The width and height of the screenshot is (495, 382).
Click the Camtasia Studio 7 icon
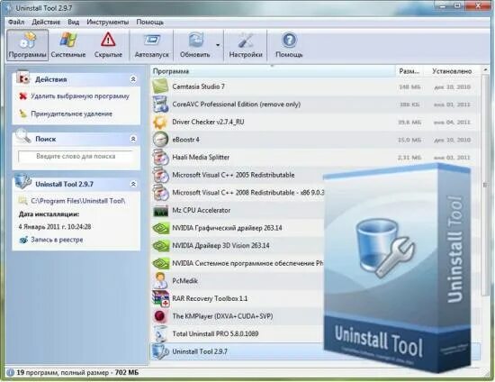[161, 86]
